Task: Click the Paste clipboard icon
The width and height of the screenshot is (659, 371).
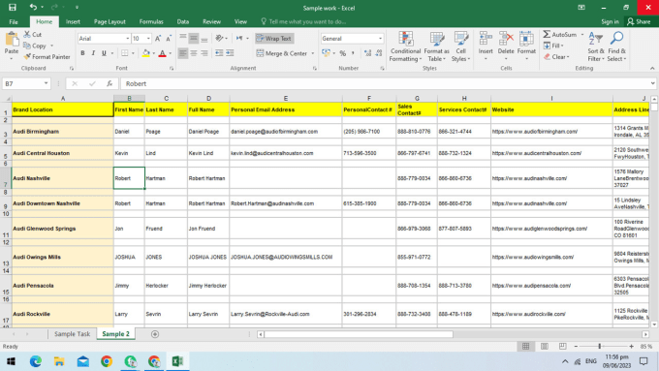Action: [12, 40]
